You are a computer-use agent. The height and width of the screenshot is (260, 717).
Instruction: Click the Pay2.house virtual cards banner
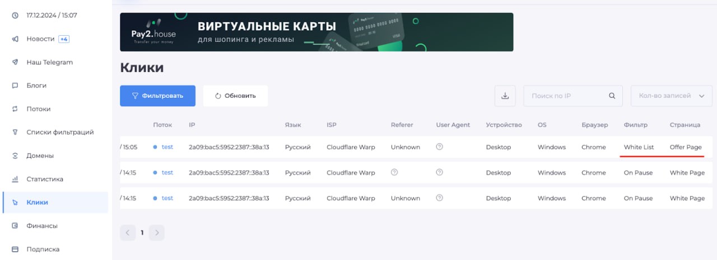tap(316, 32)
